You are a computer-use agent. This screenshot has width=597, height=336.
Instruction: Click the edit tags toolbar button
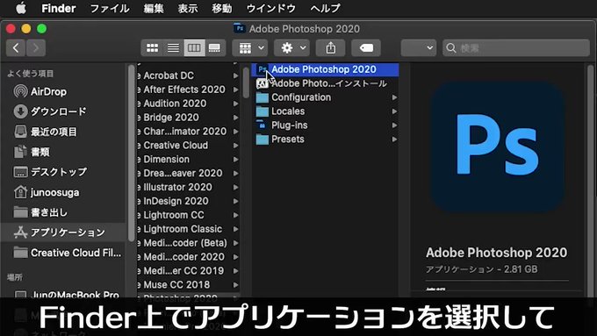[366, 48]
